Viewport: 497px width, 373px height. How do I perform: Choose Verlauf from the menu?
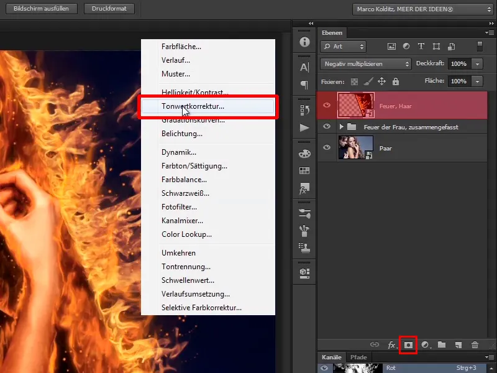(208, 60)
